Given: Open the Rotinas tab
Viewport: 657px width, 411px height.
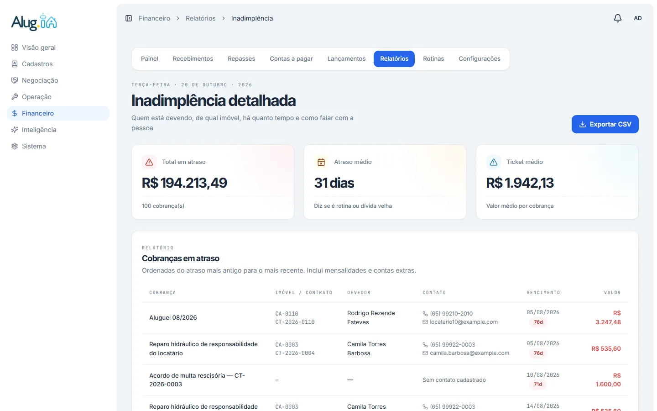Looking at the screenshot, I should click(x=433, y=59).
